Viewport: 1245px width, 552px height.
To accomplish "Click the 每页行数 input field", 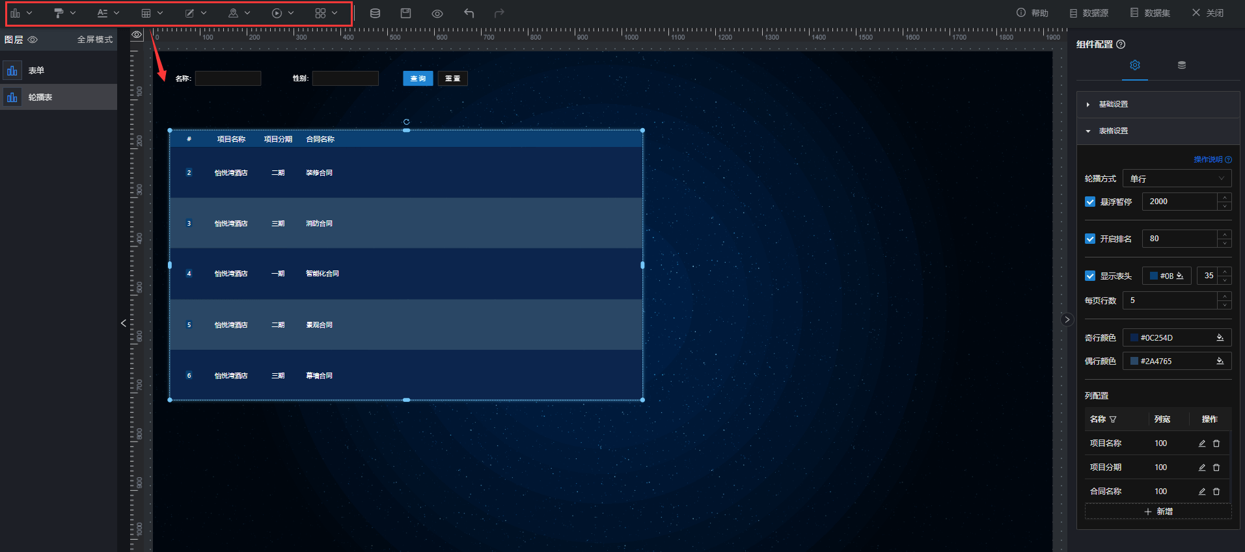I will [x=1170, y=300].
